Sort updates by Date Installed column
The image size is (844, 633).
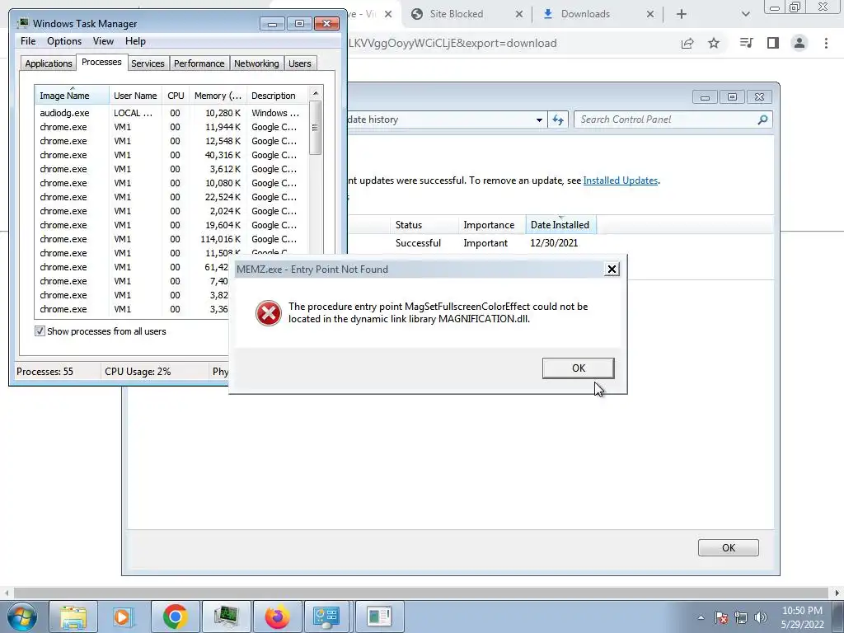coord(560,225)
